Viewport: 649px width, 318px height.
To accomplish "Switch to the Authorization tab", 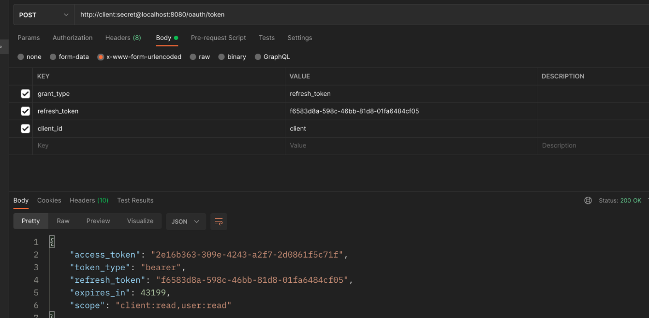I will tap(73, 38).
